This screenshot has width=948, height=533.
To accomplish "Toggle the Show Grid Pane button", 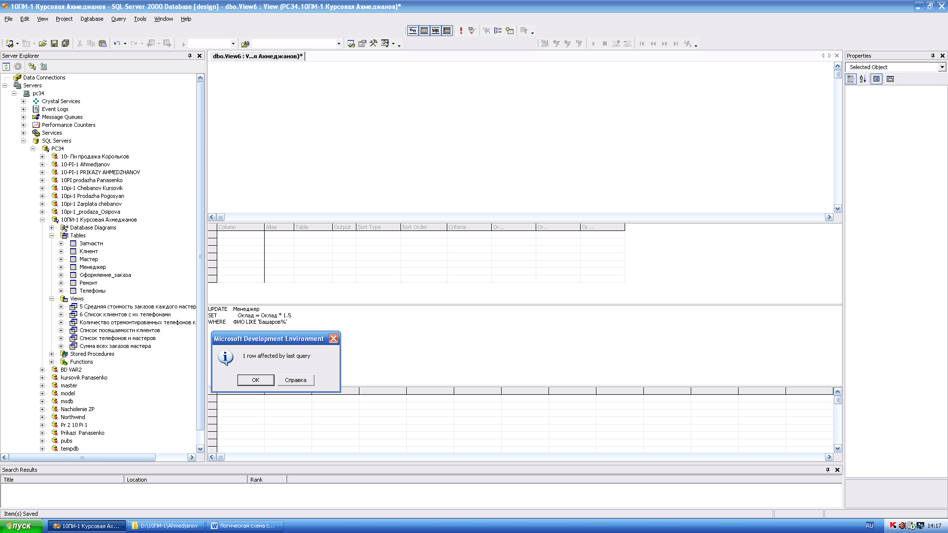I will pyautogui.click(x=424, y=31).
